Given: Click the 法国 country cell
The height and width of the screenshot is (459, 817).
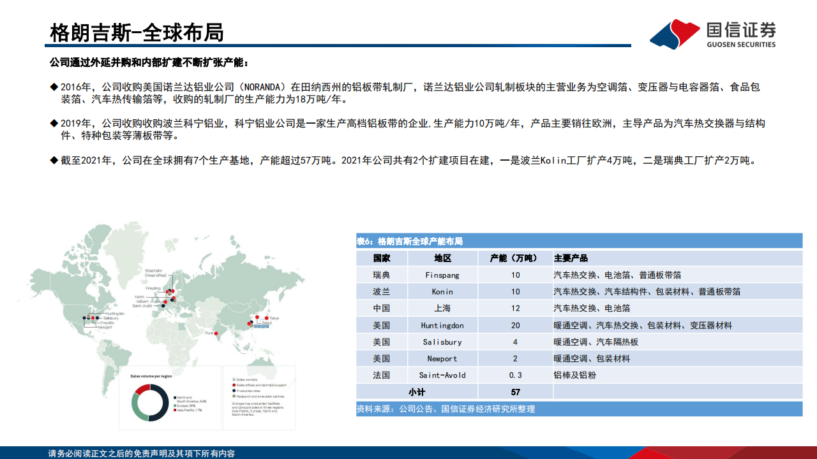Looking at the screenshot, I should tap(382, 375).
